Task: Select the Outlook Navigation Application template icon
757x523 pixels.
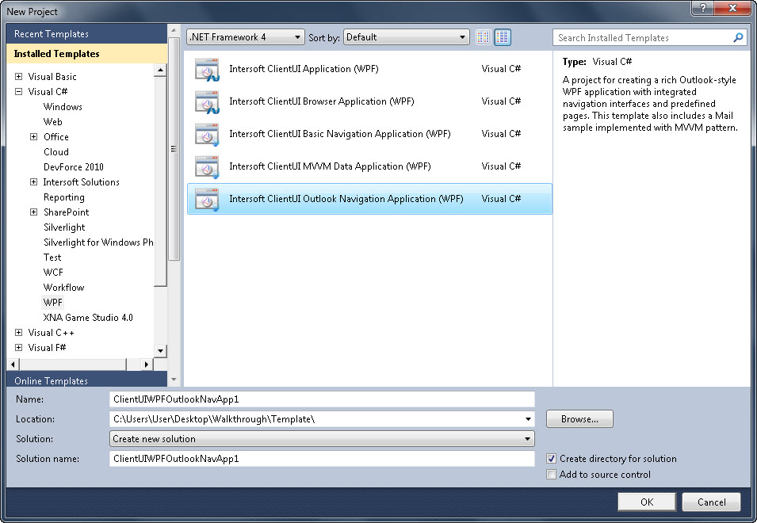Action: click(207, 199)
